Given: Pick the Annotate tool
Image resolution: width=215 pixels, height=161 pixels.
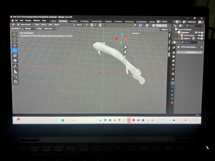Looking at the screenshot, I should point(15,66).
